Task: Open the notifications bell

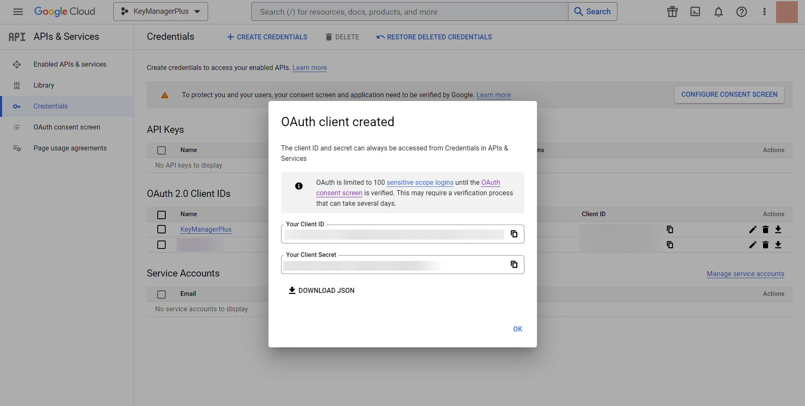Action: coord(719,11)
